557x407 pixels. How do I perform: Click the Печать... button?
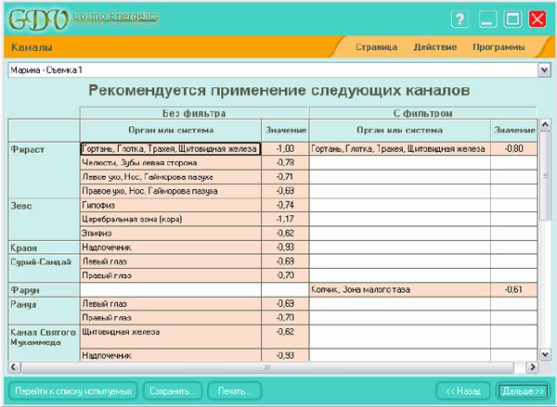point(235,391)
